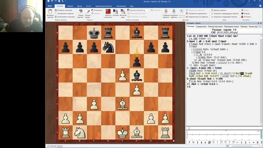
Task: Click the black king on c8
Action: tap(94, 33)
